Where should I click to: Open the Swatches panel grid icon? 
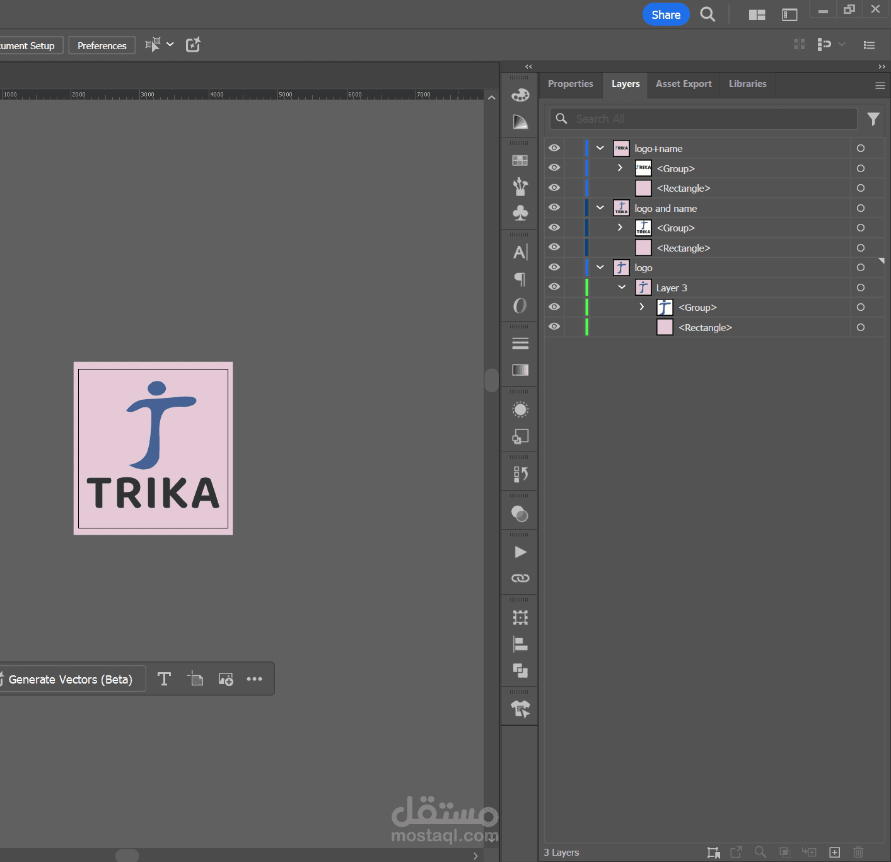pos(520,161)
